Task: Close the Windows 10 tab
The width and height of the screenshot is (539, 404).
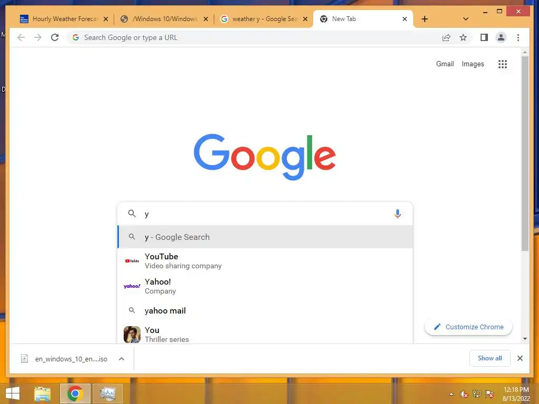Action: (x=206, y=19)
